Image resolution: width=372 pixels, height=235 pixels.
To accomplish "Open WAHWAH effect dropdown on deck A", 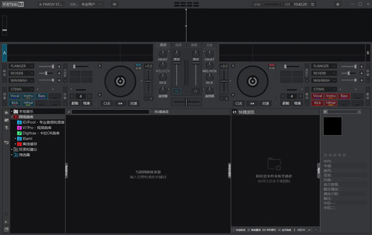I will point(21,81).
